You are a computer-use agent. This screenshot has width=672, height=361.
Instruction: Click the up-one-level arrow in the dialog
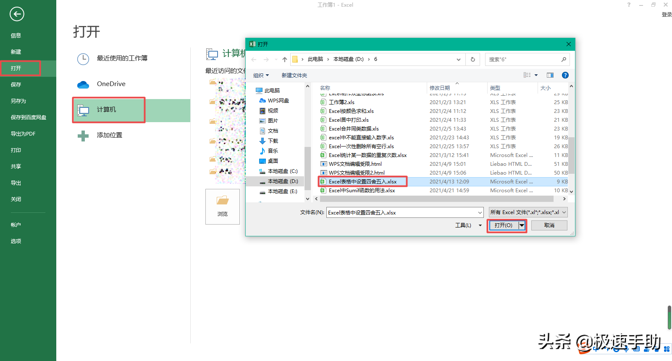click(285, 60)
